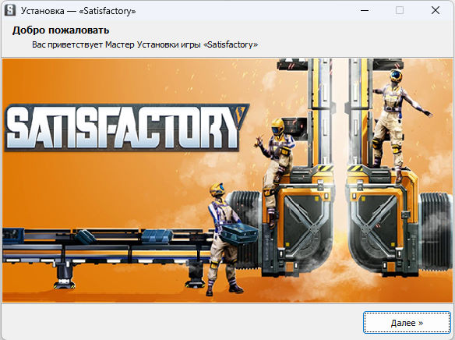Click the "Далее »" button to continue
The image size is (455, 340).
click(x=407, y=323)
